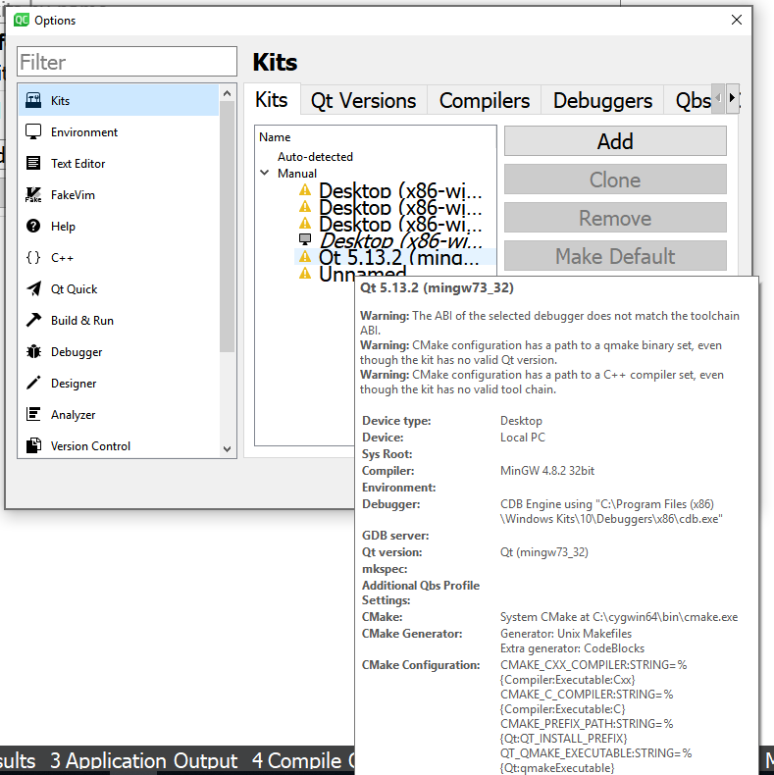Select Text Editor label in sidebar

point(78,164)
